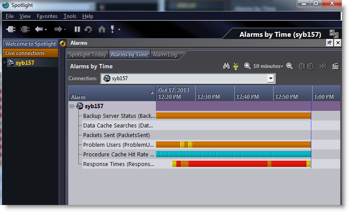Click the purple syb157 summary timeline bar
The width and height of the screenshot is (349, 212).
(248, 106)
